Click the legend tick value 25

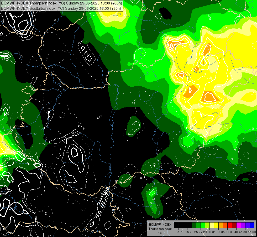pyautogui.click(x=196, y=232)
